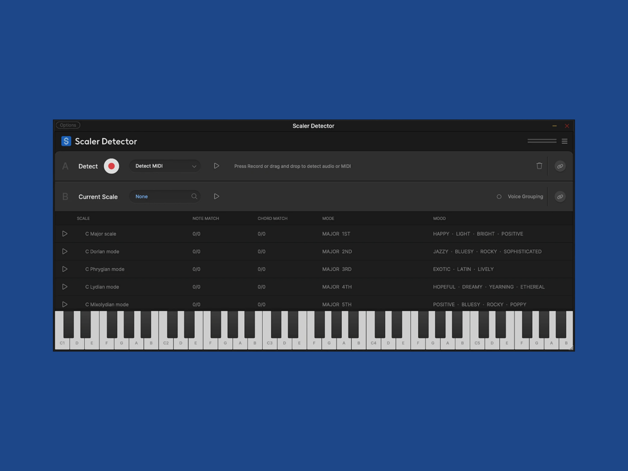Play the detected input in section A
This screenshot has height=471, width=628.
pyautogui.click(x=216, y=166)
